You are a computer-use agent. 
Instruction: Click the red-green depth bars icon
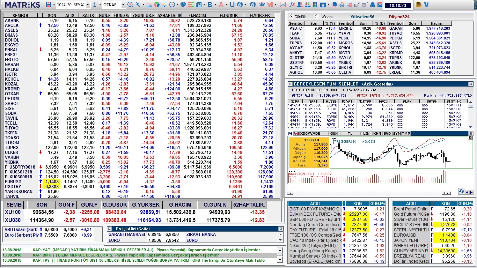[x=191, y=5]
